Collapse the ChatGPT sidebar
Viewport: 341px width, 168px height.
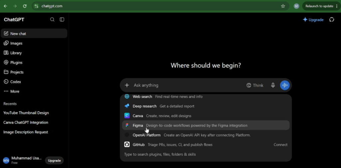point(62,20)
